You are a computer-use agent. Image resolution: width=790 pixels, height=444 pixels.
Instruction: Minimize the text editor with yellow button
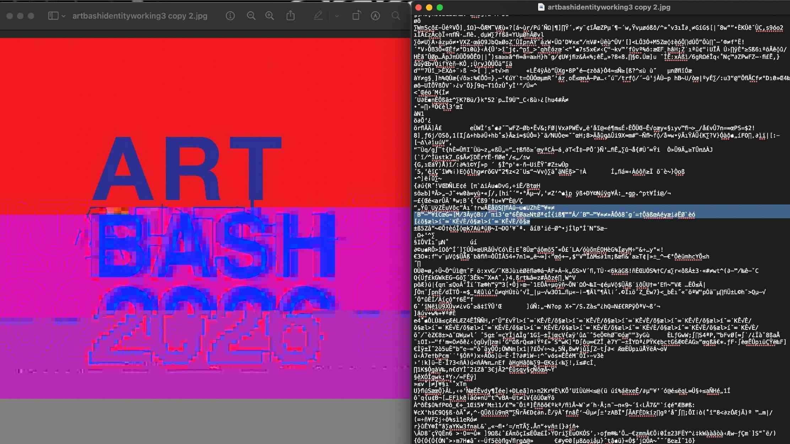pos(429,7)
